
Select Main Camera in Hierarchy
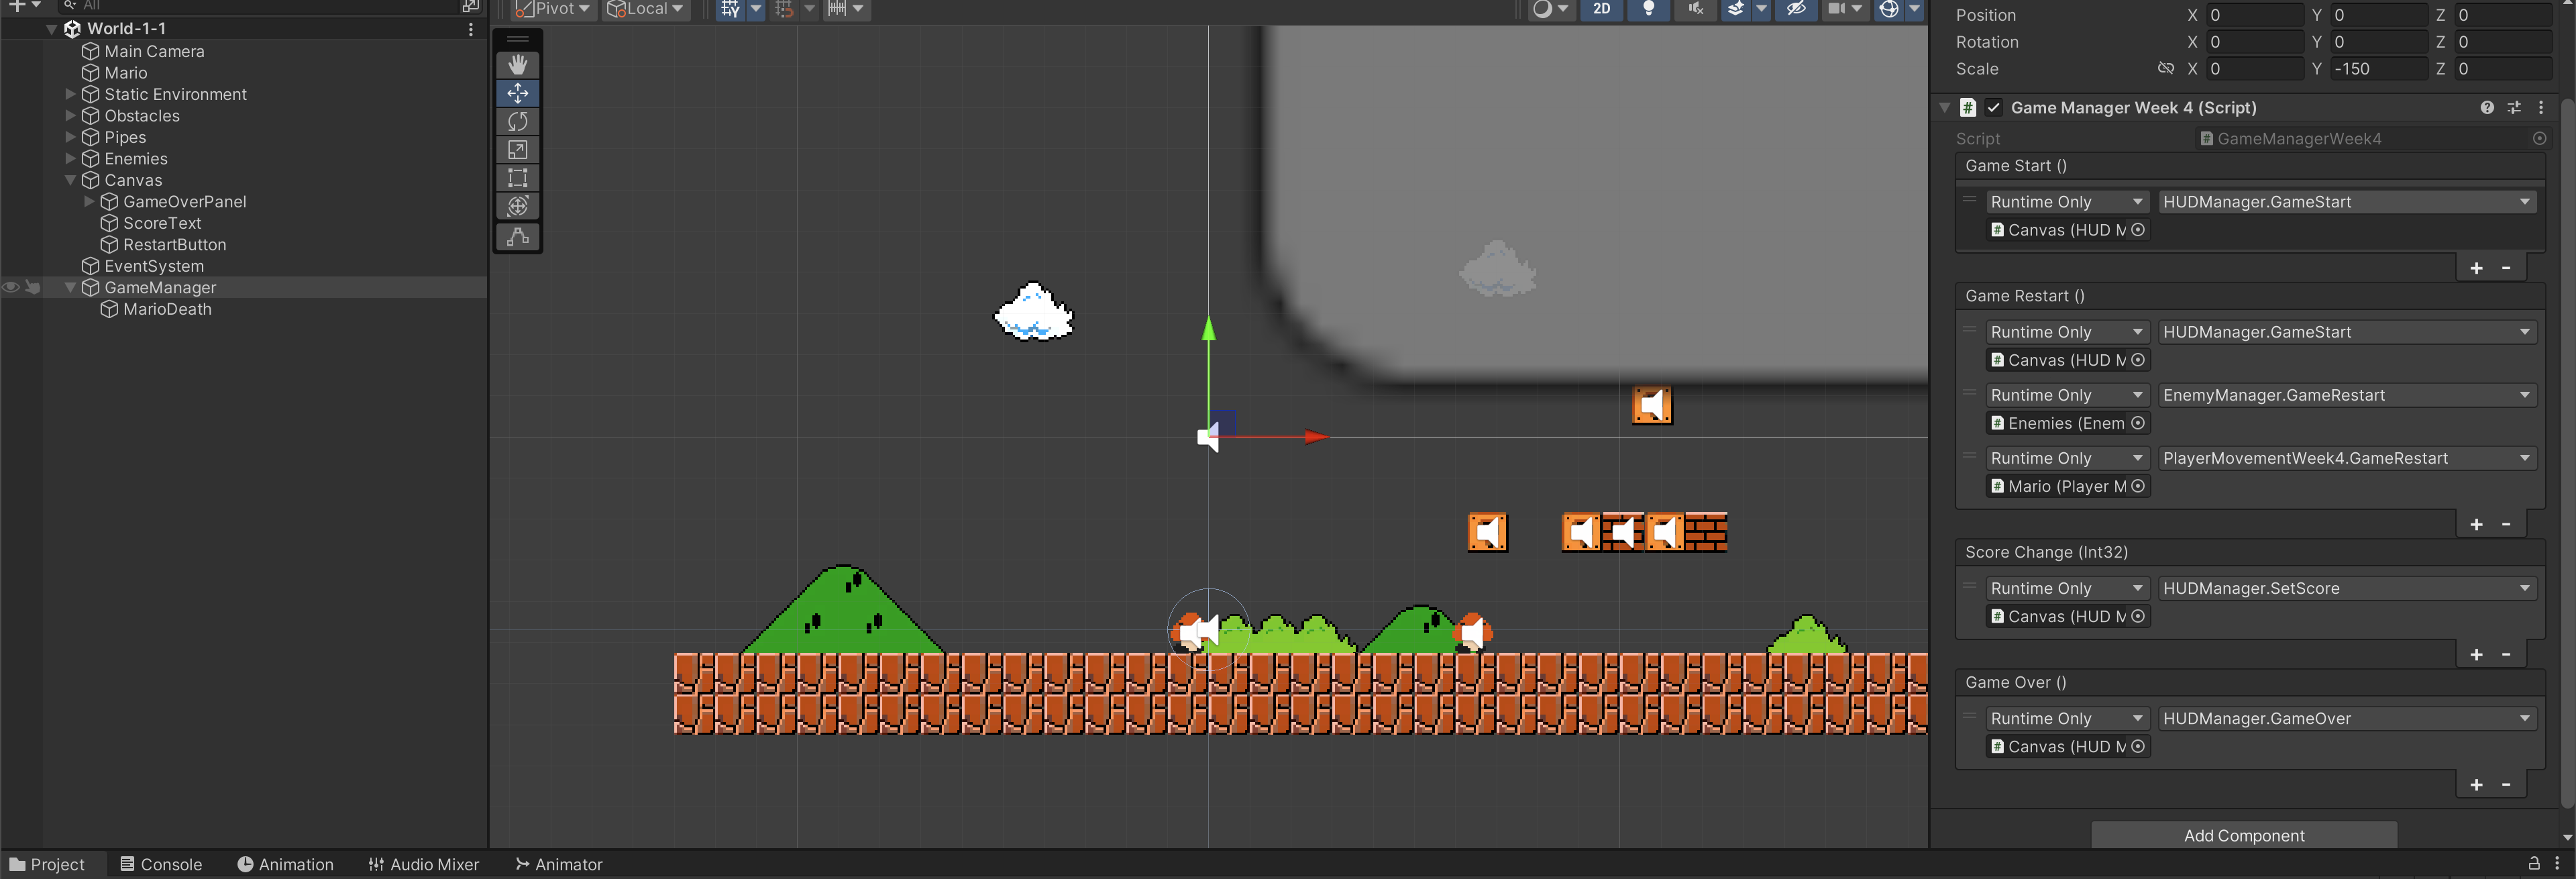pyautogui.click(x=154, y=51)
